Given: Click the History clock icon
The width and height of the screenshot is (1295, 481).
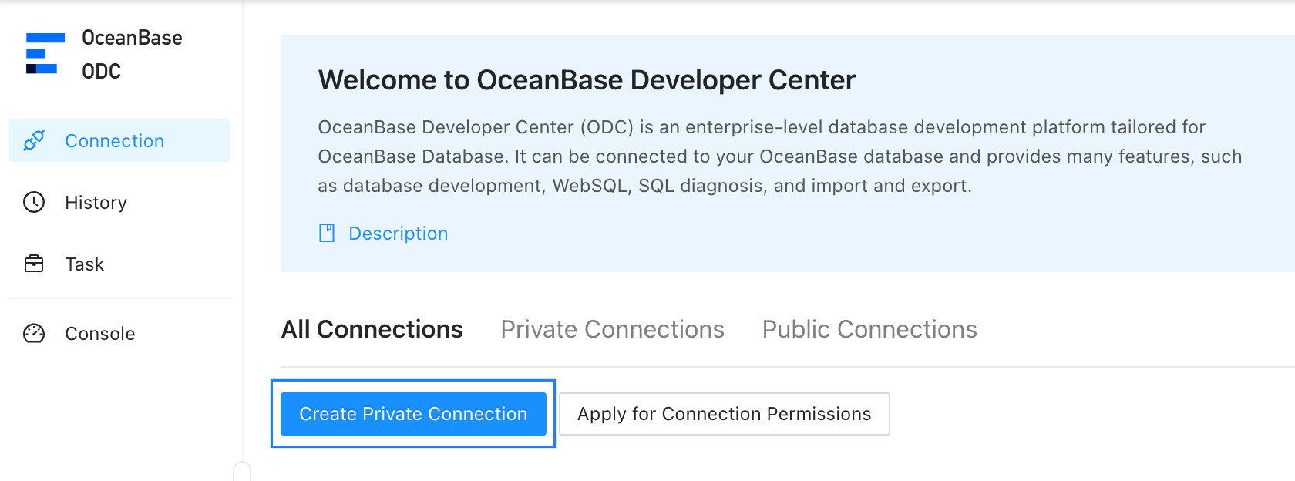Looking at the screenshot, I should click(34, 202).
